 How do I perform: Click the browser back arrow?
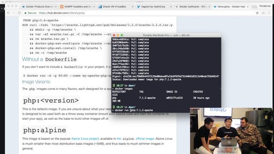[9, 13]
